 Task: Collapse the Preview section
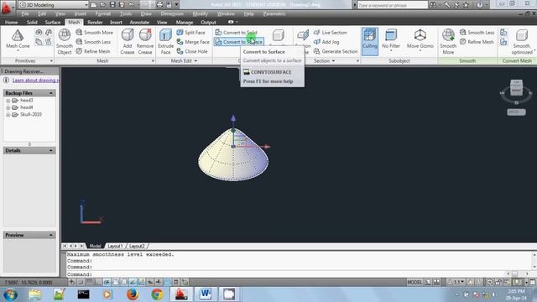(51, 235)
